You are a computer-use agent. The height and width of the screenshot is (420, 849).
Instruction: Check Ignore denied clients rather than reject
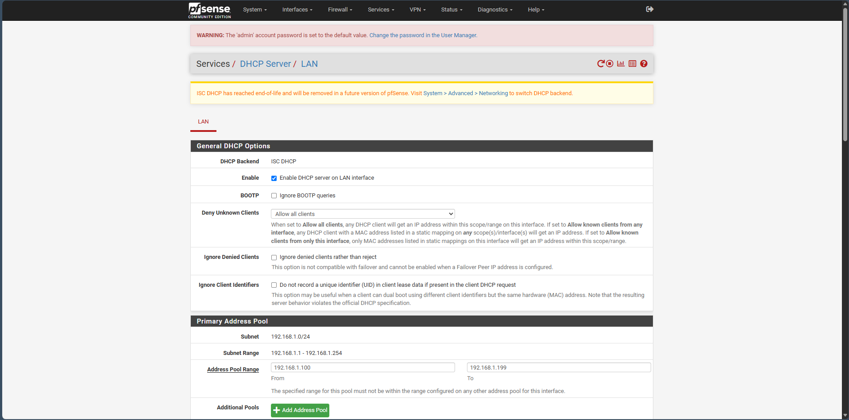(x=274, y=258)
